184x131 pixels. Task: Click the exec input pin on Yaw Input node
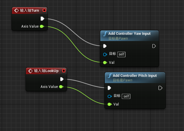point(105,46)
